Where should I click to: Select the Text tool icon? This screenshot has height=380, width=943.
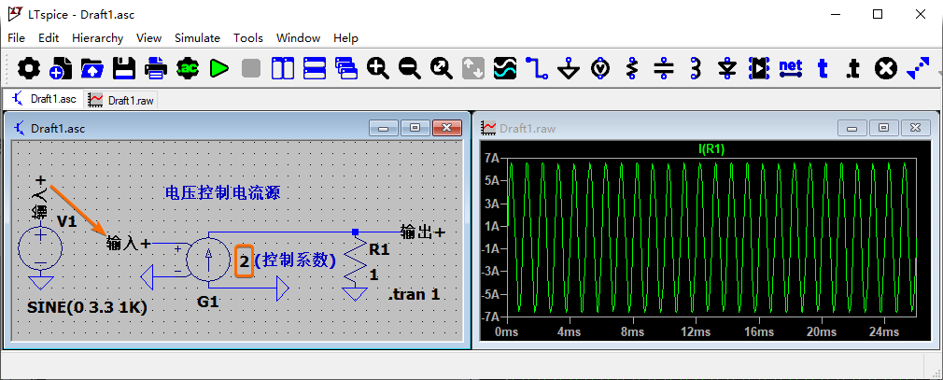[823, 68]
